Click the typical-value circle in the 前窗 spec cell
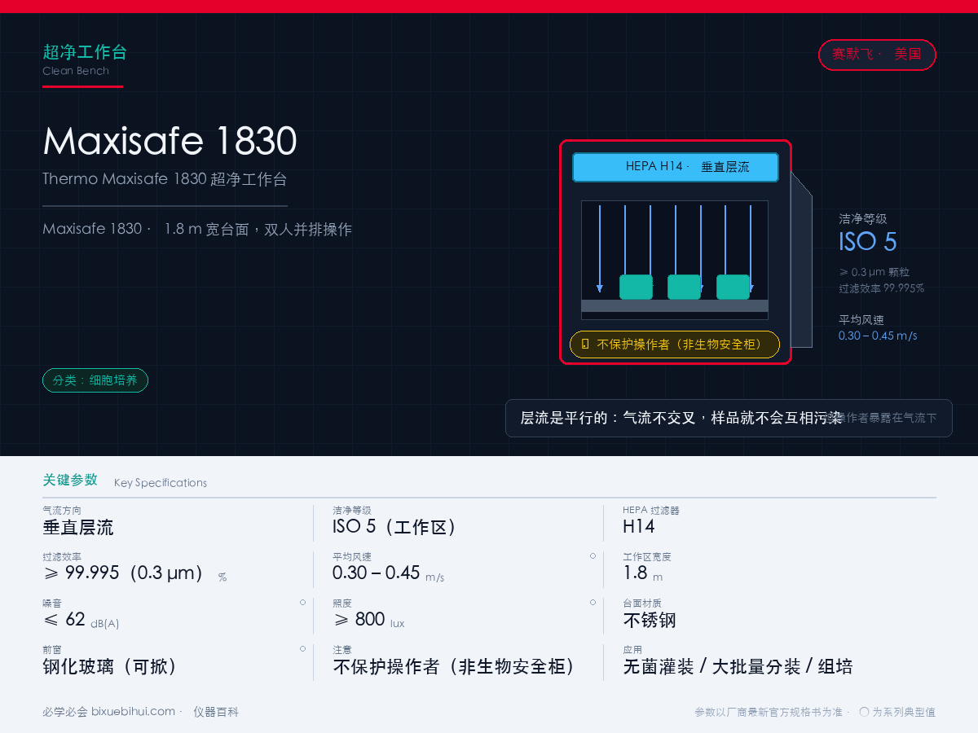Viewport: 978px width, 733px height. click(x=302, y=648)
